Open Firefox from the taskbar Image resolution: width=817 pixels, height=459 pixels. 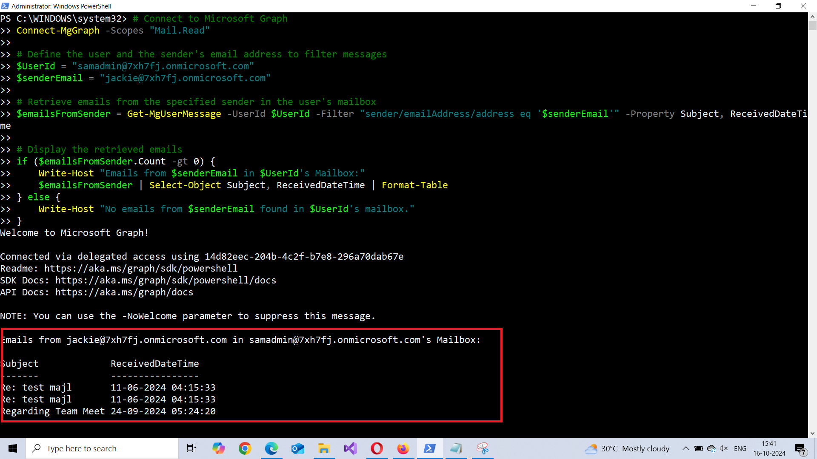403,448
